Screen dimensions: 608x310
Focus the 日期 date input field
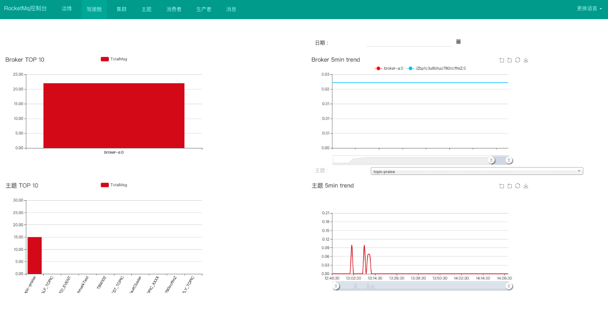410,43
